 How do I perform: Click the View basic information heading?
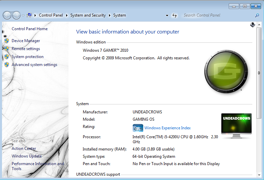(128, 32)
